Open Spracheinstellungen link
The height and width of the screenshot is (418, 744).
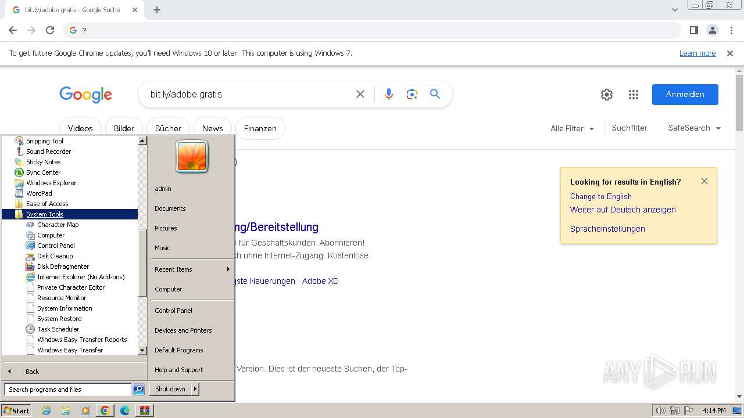point(607,229)
